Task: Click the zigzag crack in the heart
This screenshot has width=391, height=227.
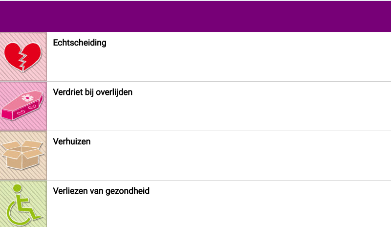Action: [x=22, y=60]
